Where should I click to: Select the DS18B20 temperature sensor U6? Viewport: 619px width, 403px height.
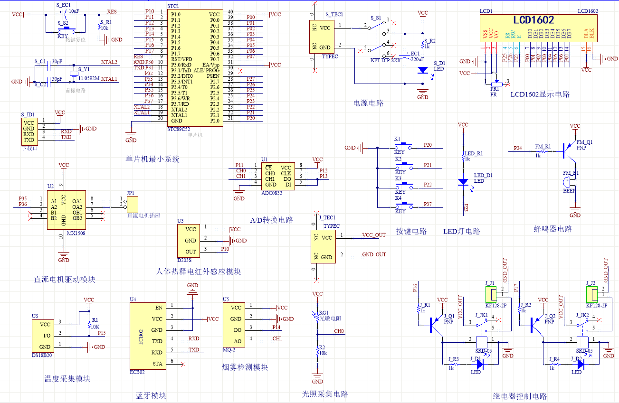tap(45, 336)
